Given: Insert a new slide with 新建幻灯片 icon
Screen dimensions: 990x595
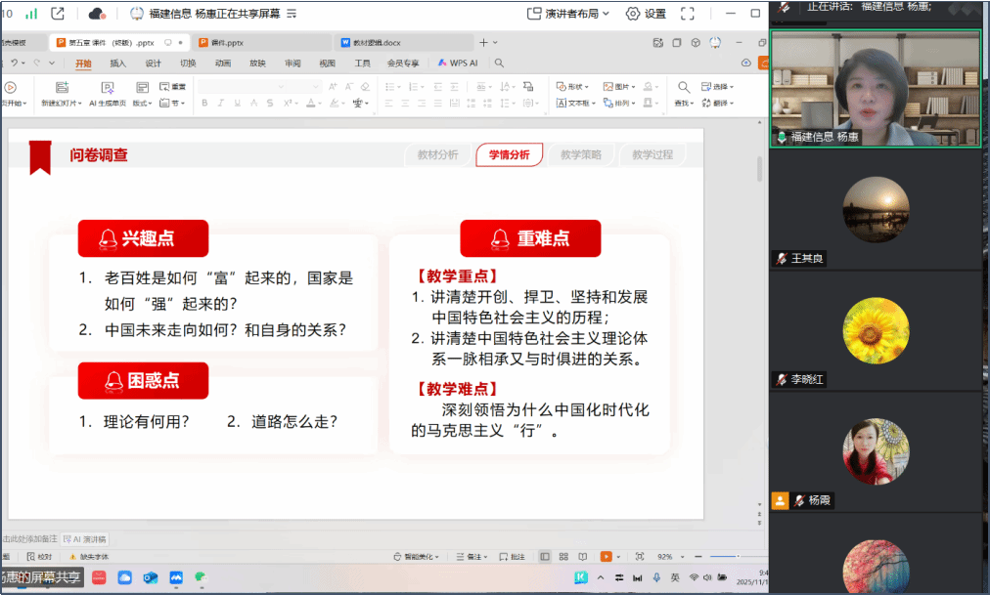Looking at the screenshot, I should tap(62, 88).
